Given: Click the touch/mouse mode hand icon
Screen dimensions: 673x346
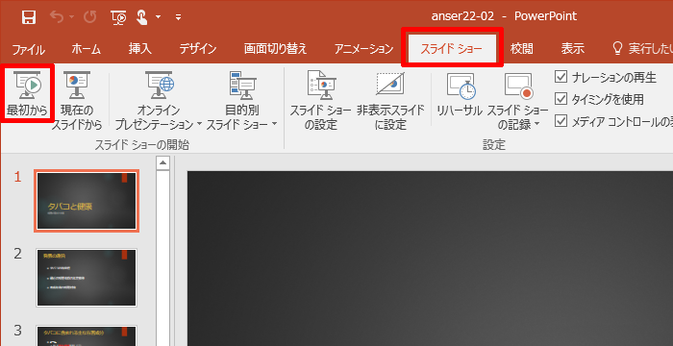Looking at the screenshot, I should [x=142, y=17].
